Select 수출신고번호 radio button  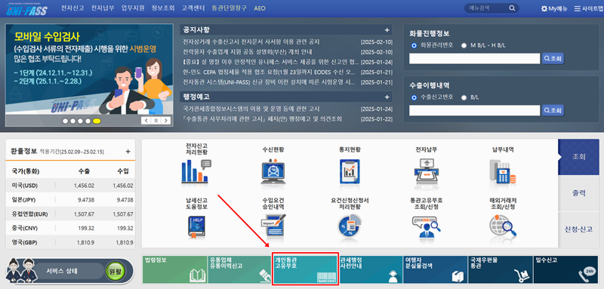point(414,97)
